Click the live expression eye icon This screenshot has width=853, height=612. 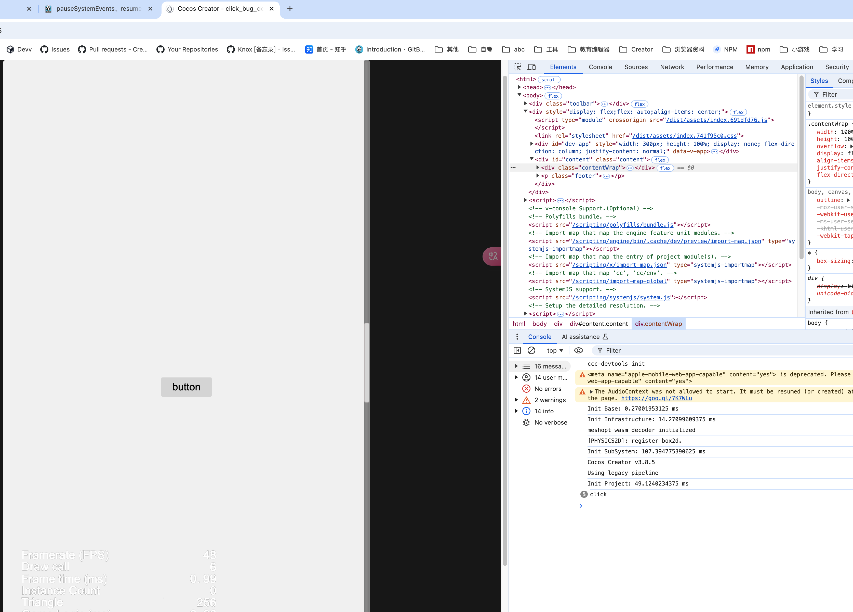point(578,350)
